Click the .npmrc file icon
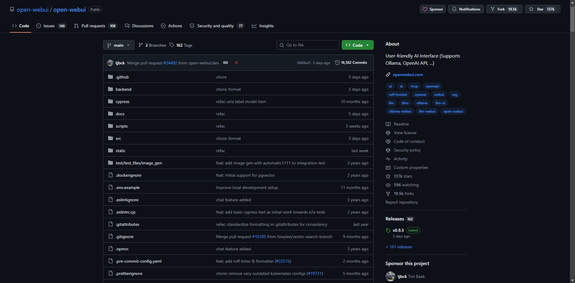Screen dimensions: 575x283 [111, 249]
